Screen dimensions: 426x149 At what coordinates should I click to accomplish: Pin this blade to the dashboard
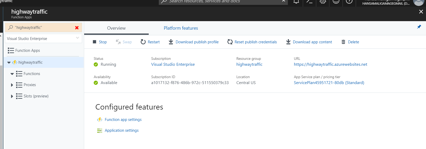pos(419,27)
